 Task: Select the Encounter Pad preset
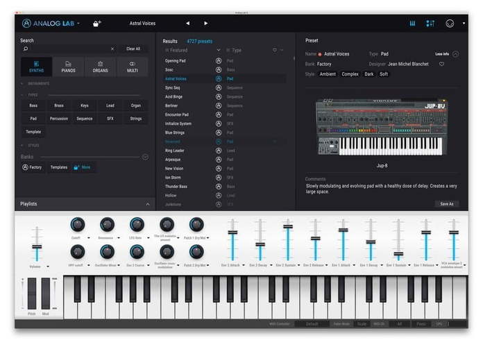tap(177, 115)
